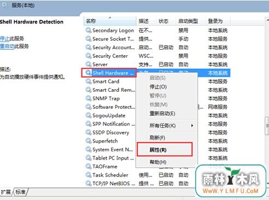Click the SogouUpdate service gear icon
Screen dimensions: 269x200
(x=89, y=115)
